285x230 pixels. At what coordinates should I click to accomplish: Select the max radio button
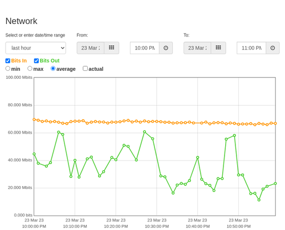[30, 68]
